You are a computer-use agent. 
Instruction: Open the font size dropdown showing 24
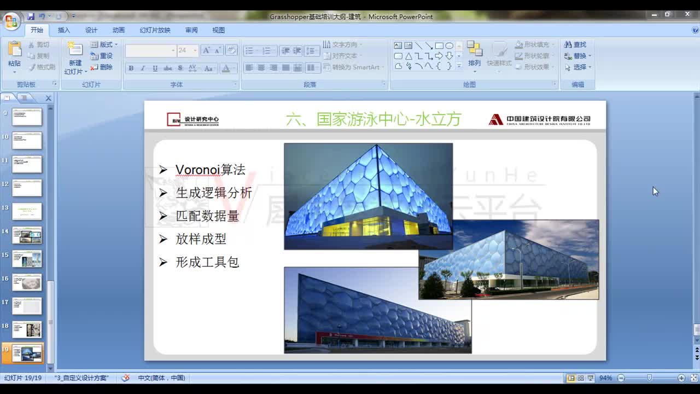[195, 50]
